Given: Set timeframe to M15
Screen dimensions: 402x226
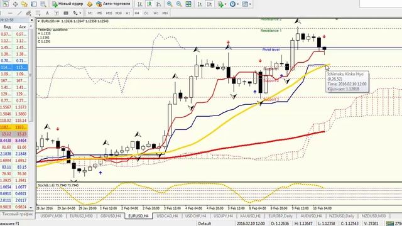Looking at the screenshot, I should tap(109, 13).
